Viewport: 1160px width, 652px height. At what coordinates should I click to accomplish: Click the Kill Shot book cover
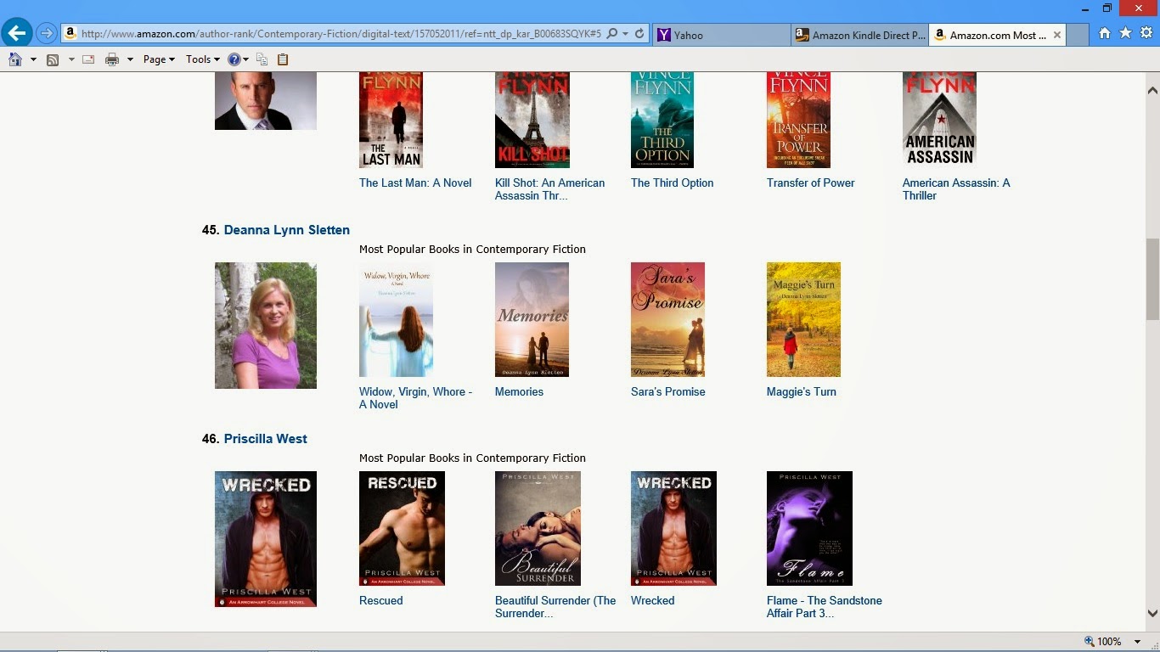click(x=532, y=120)
